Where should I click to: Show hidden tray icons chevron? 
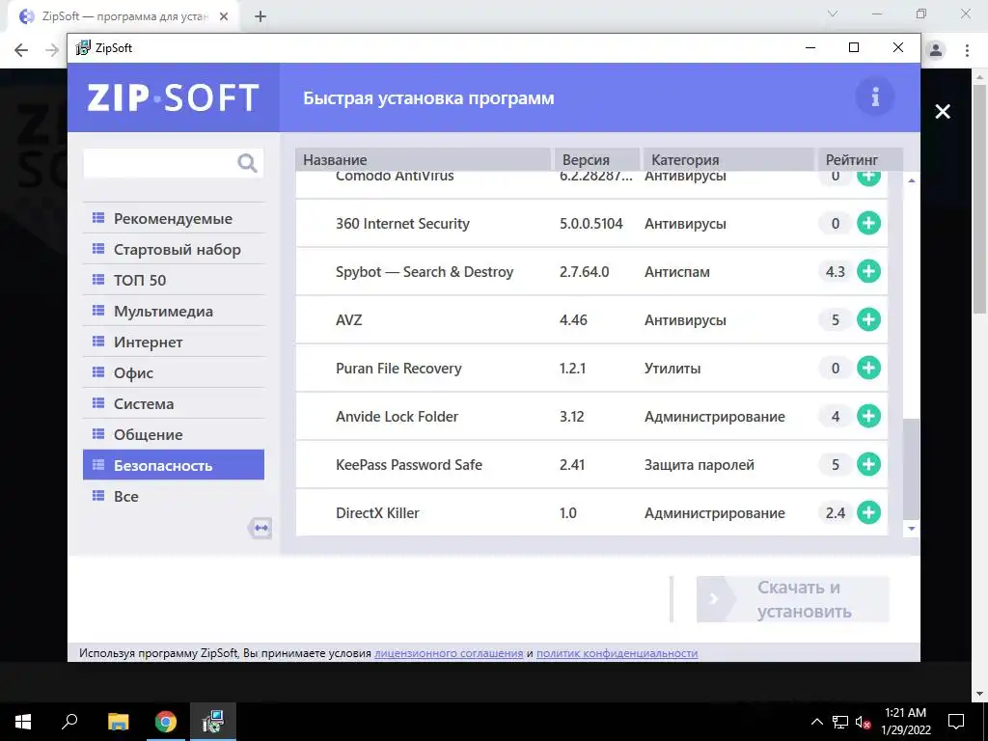[x=816, y=722]
